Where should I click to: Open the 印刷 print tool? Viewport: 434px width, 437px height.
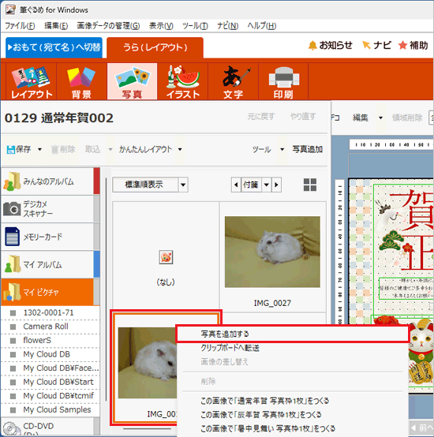click(x=283, y=81)
